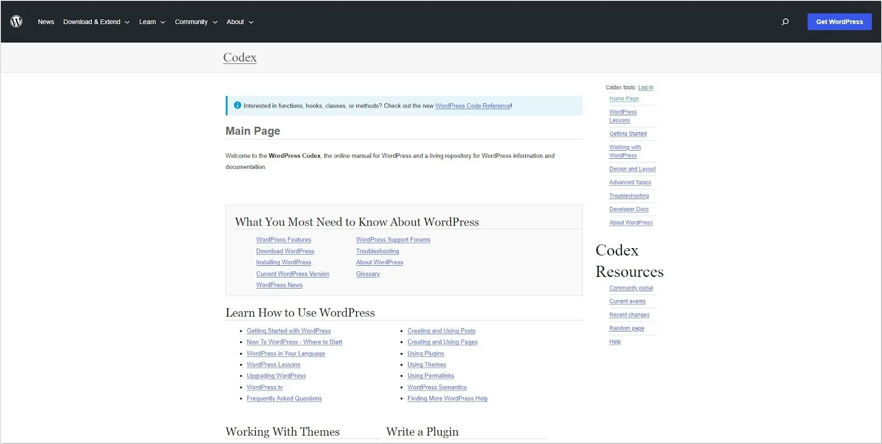
Task: Open WordPress in Your Language link
Action: [x=286, y=354]
